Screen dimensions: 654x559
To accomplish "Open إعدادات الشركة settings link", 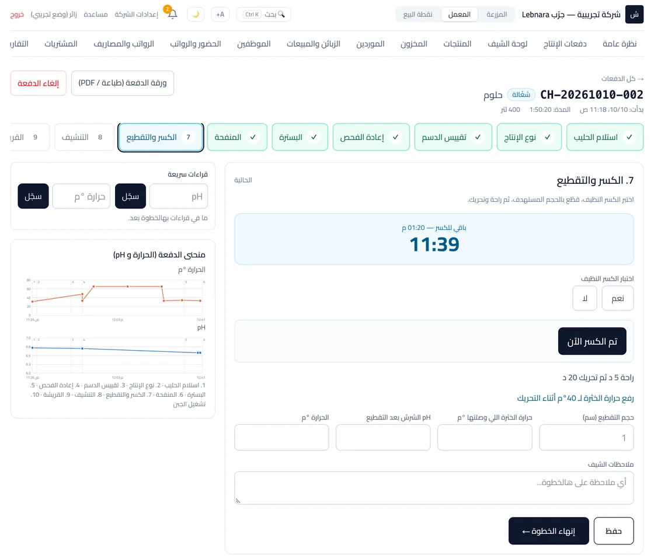I will (x=137, y=15).
